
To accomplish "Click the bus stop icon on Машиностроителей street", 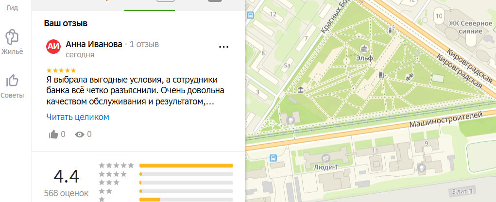I will point(273,158).
